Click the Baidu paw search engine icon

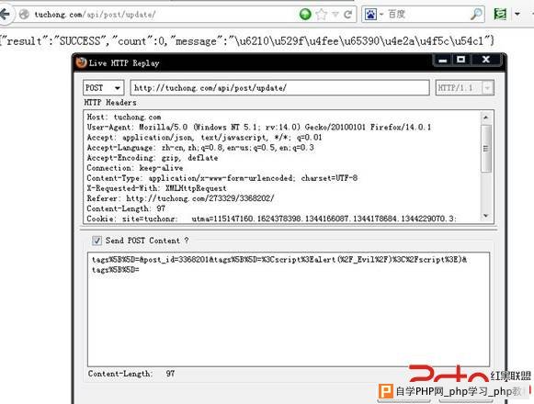coord(370,15)
